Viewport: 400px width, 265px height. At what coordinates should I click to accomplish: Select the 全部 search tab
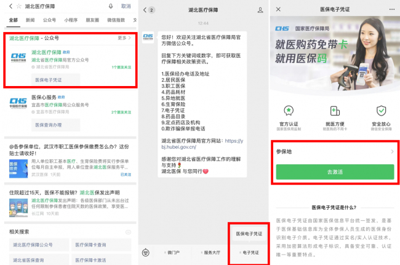pos(14,20)
